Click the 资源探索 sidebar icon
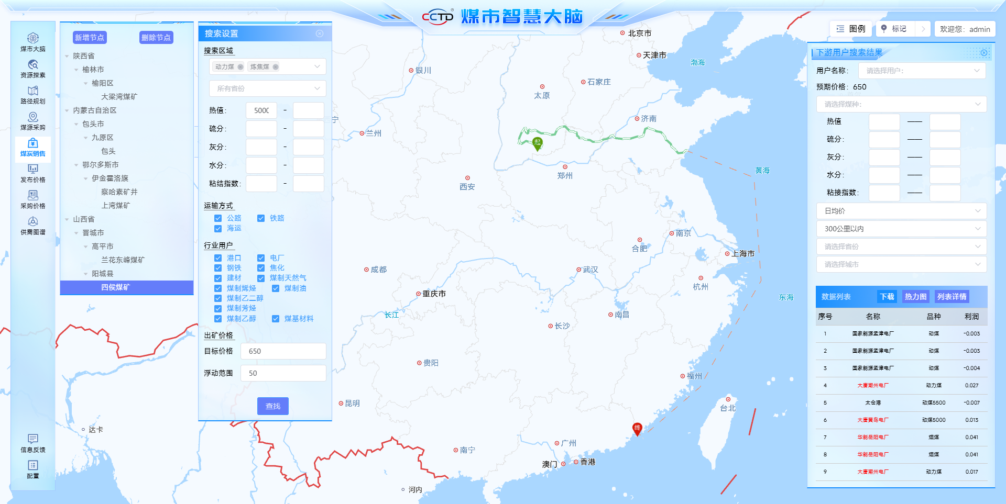Image resolution: width=1006 pixels, height=504 pixels. pyautogui.click(x=32, y=68)
